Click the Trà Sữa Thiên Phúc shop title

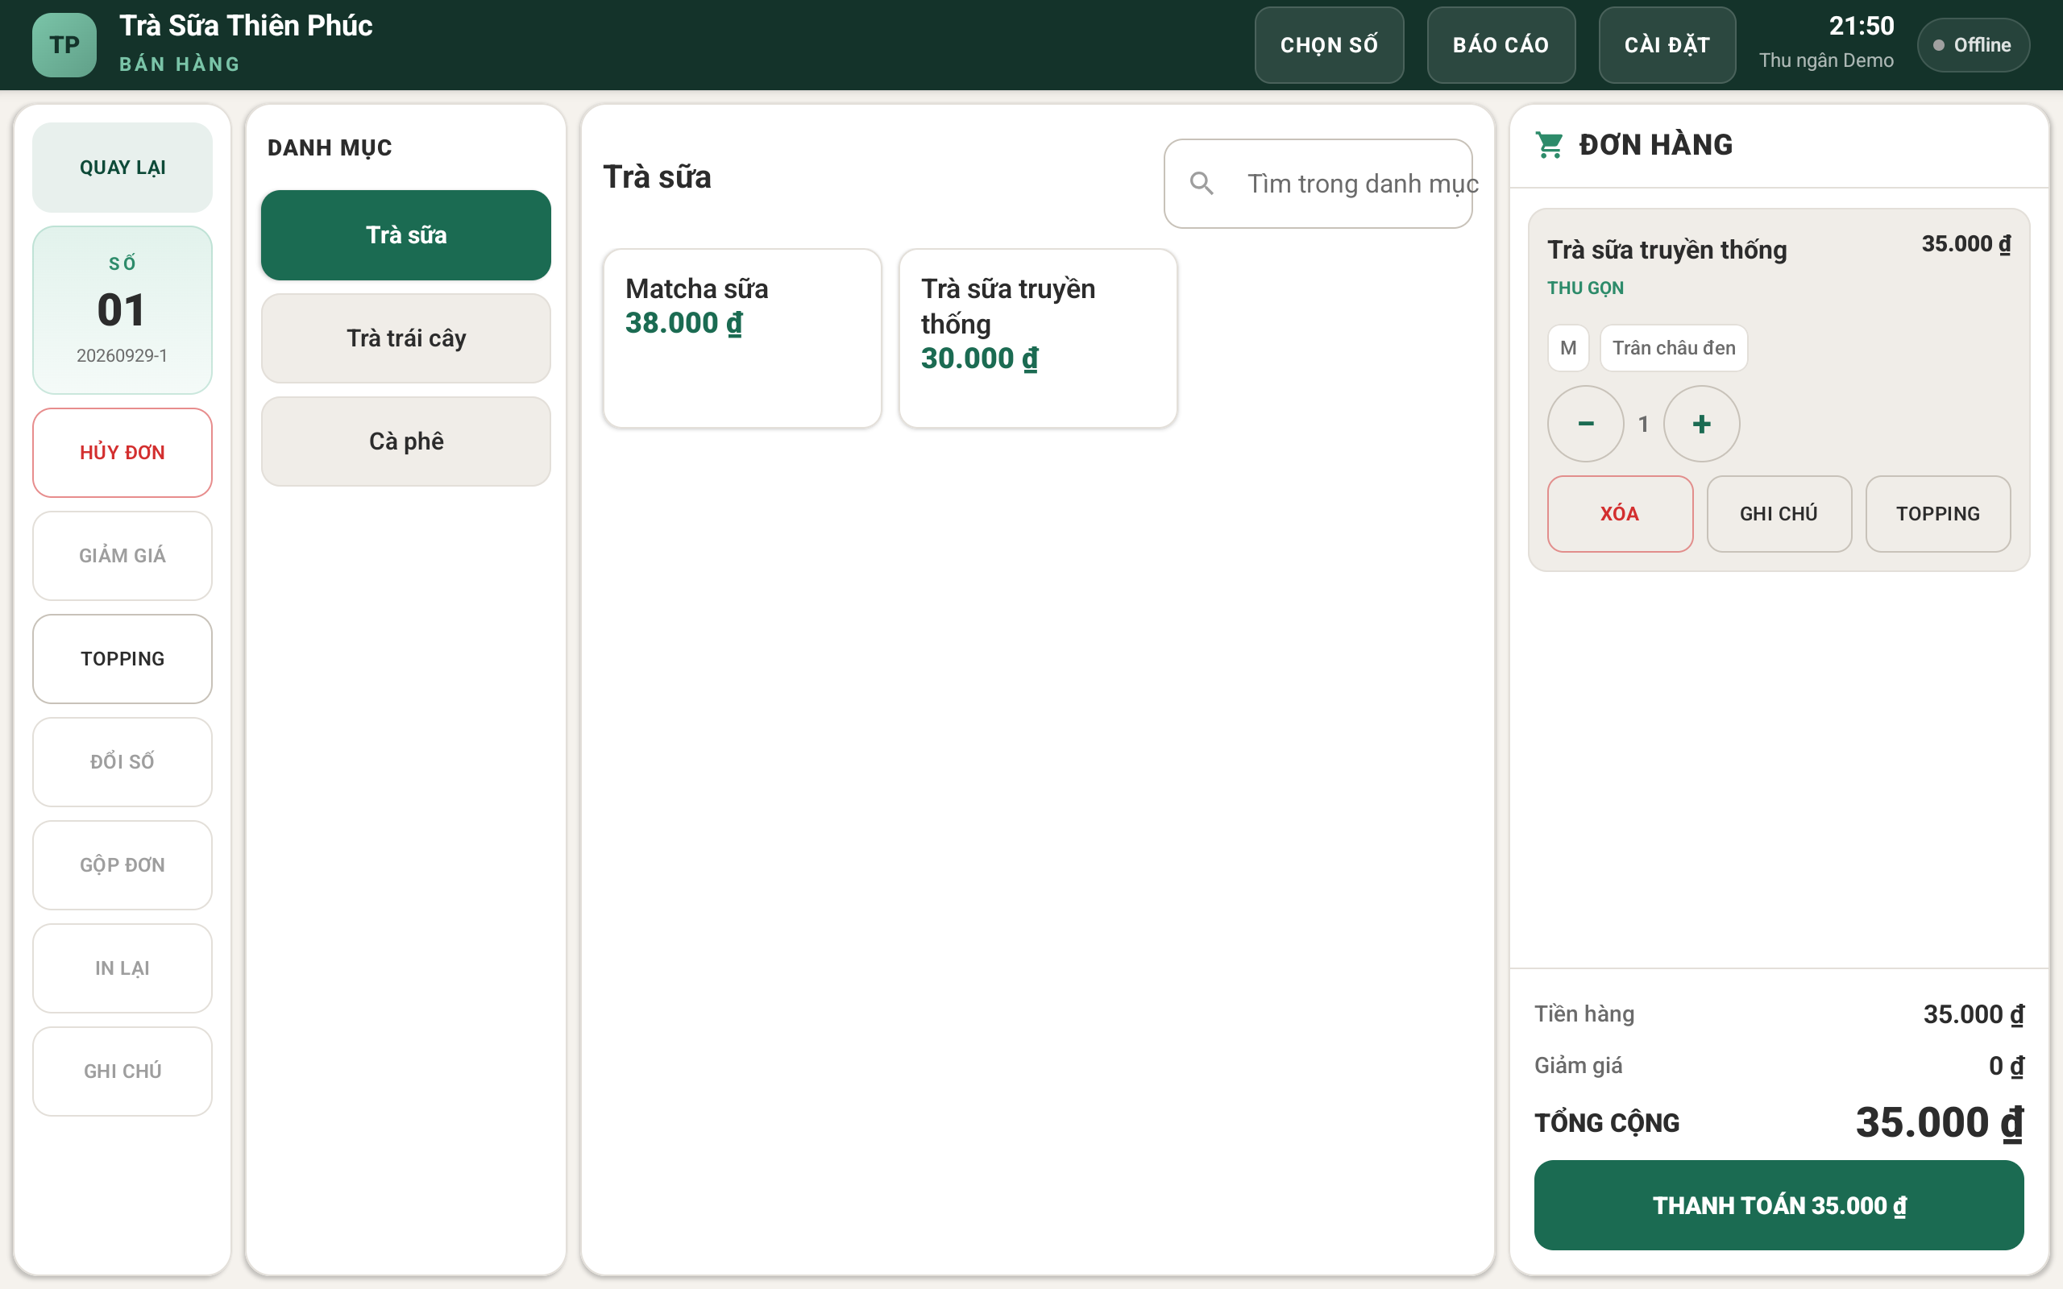coord(246,26)
